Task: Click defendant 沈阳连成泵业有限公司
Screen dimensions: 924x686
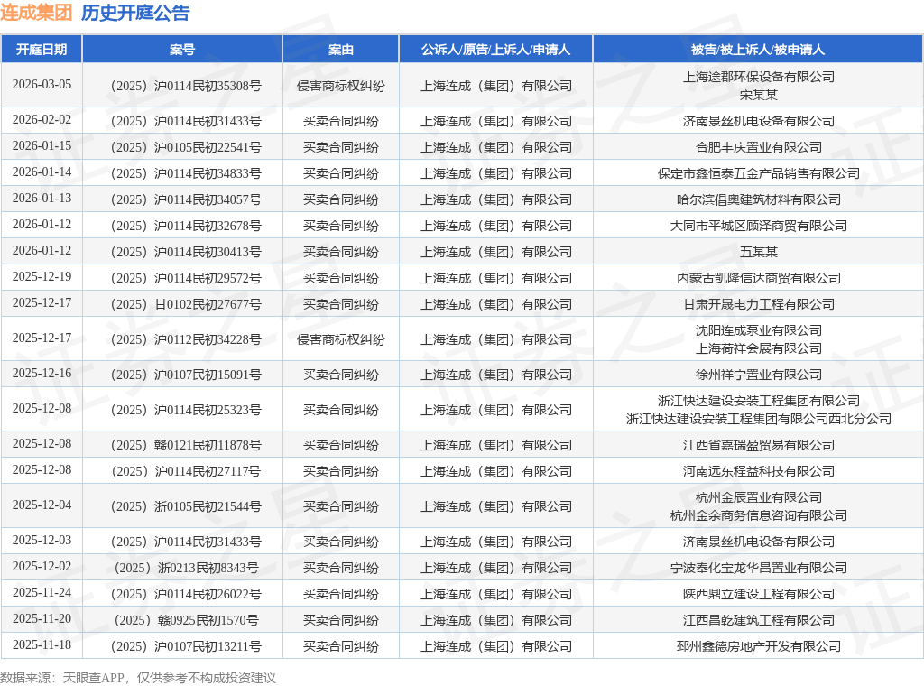Action: pos(758,330)
